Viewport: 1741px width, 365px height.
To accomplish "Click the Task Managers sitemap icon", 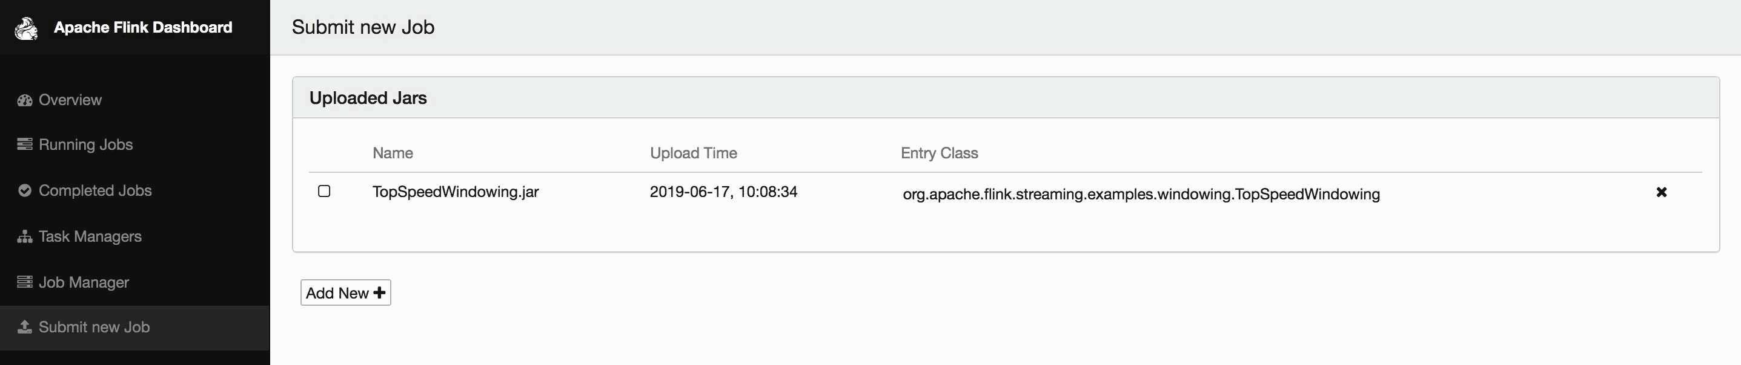I will click(25, 237).
